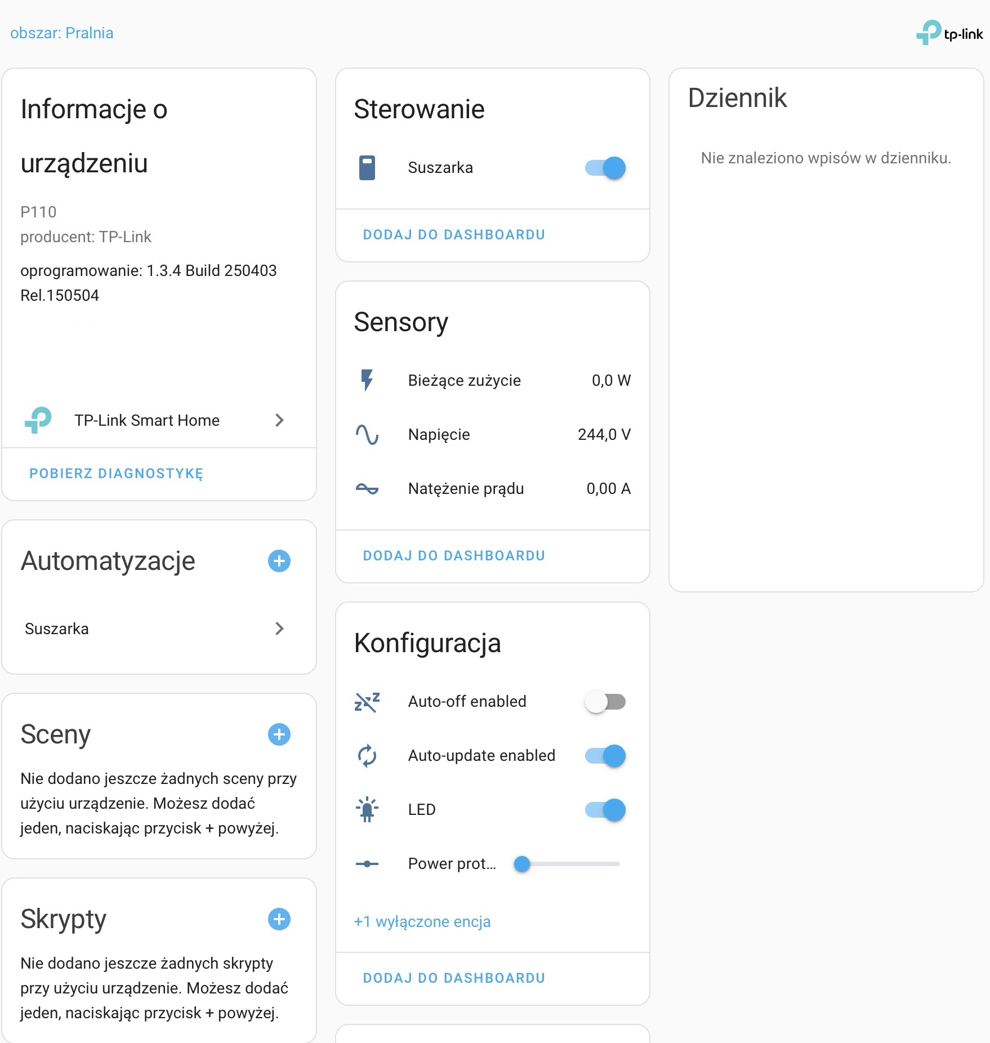This screenshot has height=1043, width=990.
Task: Click the Bieżące zużycie lightning icon
Action: [367, 380]
